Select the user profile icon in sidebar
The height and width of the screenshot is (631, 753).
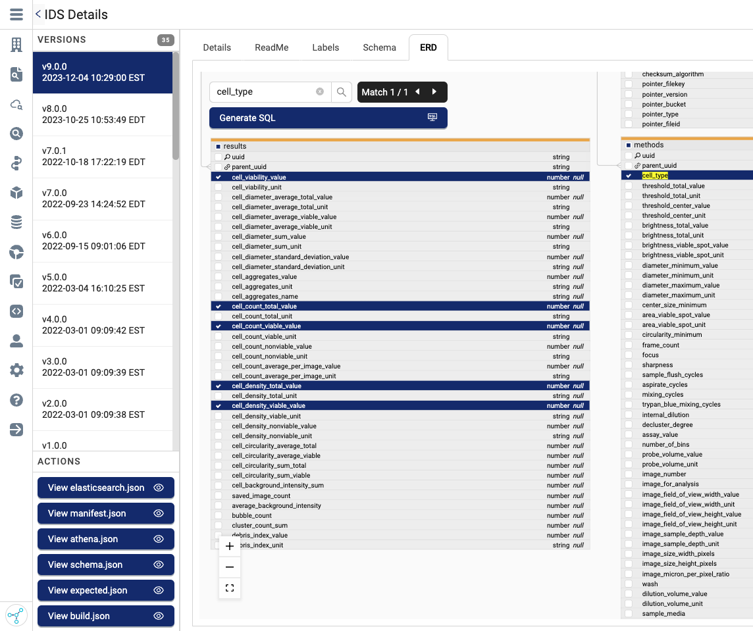[x=16, y=341]
